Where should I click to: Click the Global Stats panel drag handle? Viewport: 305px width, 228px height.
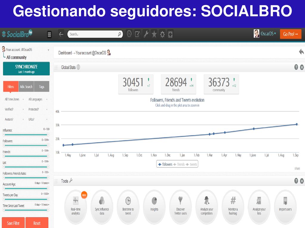click(56, 67)
